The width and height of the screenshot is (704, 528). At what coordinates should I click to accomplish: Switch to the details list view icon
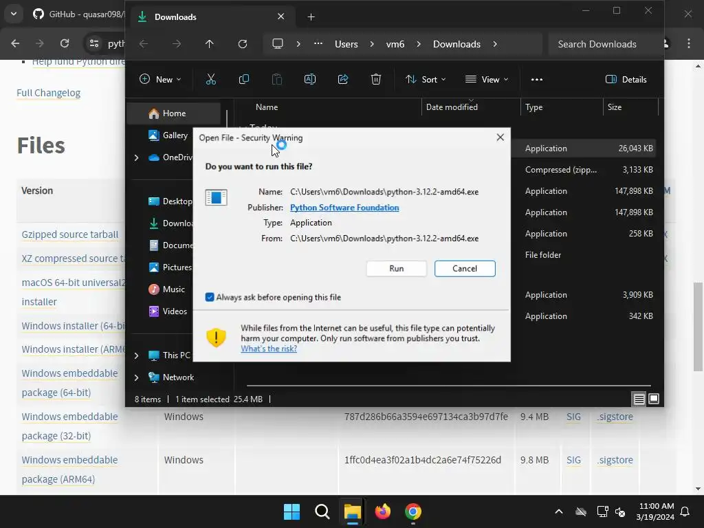[639, 399]
